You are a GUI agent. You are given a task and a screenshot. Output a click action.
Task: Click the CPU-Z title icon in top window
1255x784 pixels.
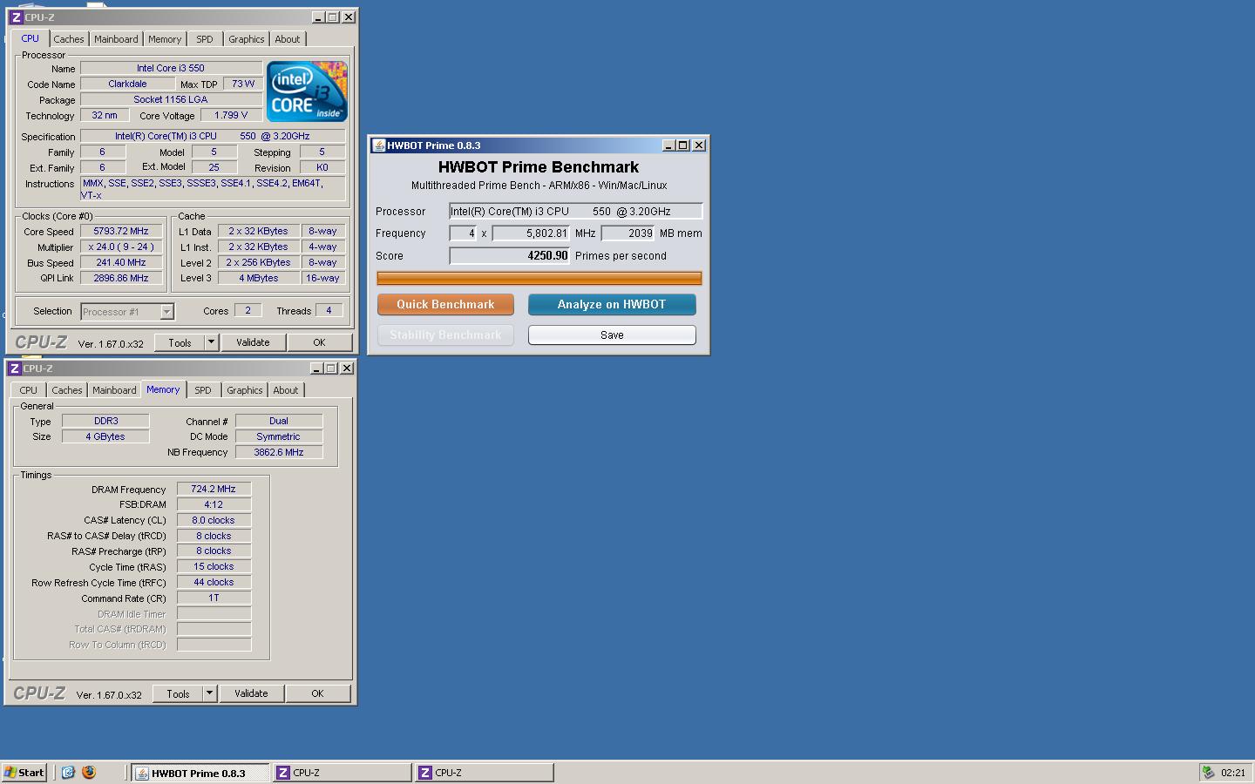[16, 17]
